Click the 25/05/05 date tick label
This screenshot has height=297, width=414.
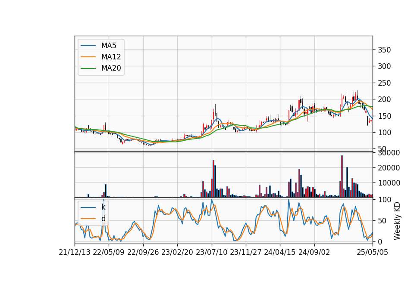coord(372,252)
